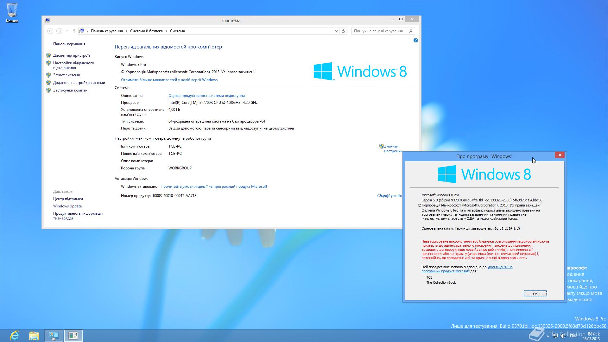Image resolution: width=608 pixels, height=342 pixels.
Task: Click the Forward navigation arrow in System window
Action: tap(59, 31)
